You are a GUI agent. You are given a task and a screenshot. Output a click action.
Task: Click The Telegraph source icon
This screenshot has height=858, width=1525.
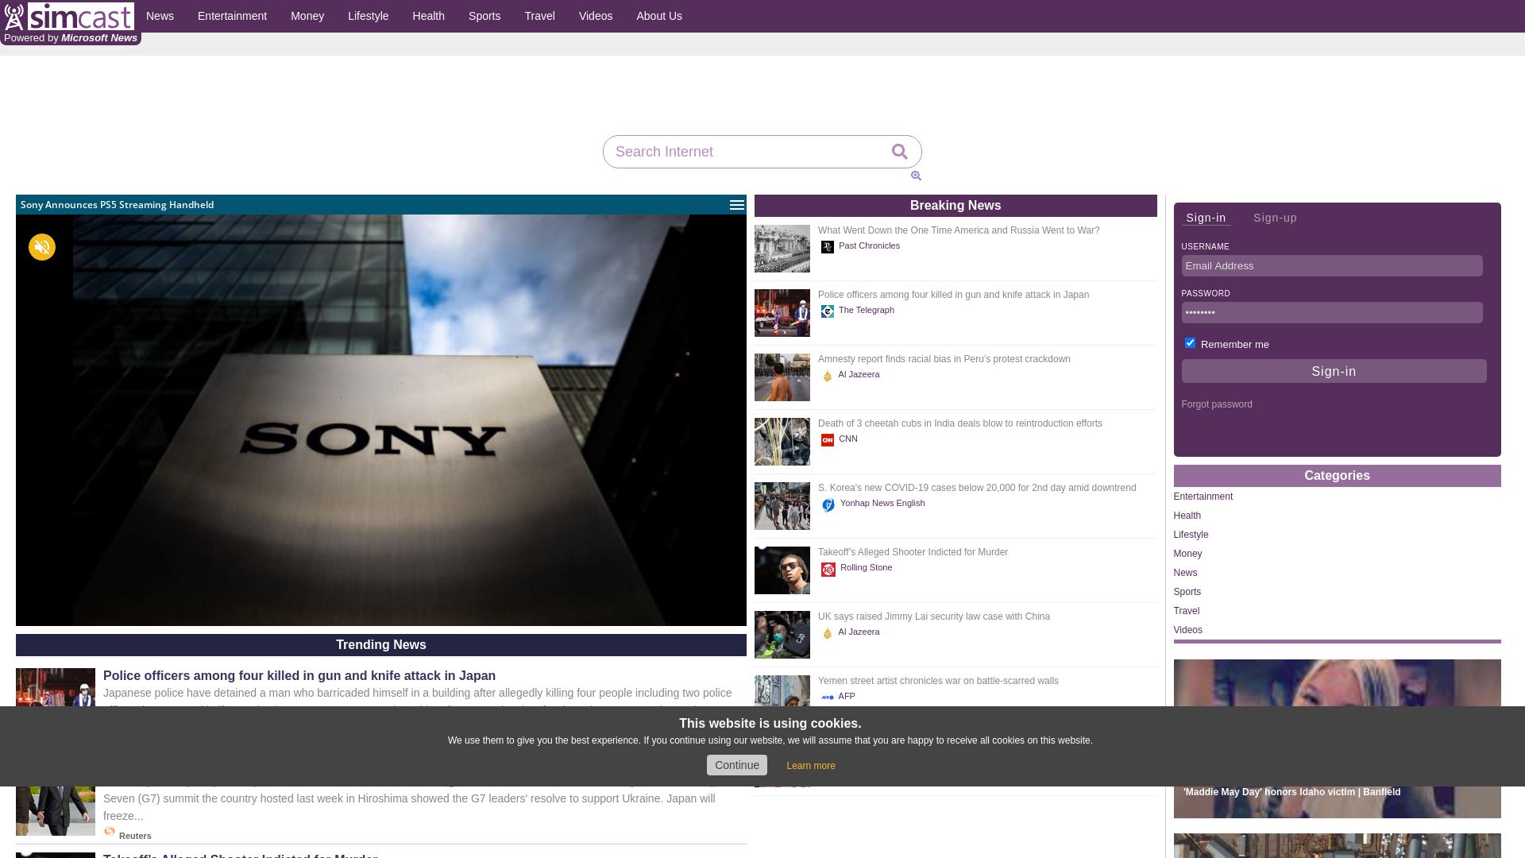[x=828, y=311]
